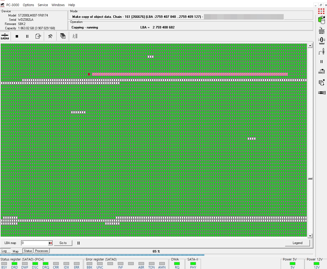Click the 'Copying - running' operation text
The width and height of the screenshot is (327, 269).
click(85, 27)
